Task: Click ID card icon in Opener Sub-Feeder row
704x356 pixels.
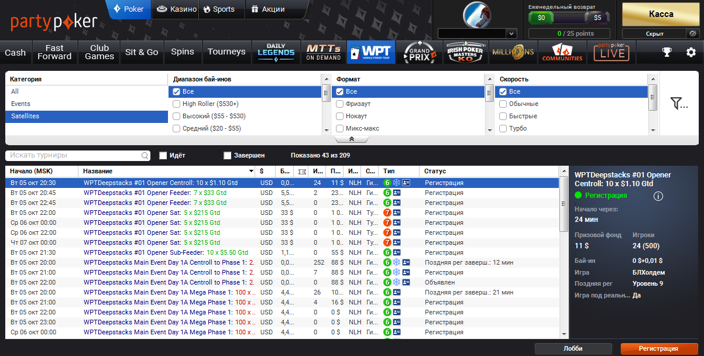Action: click(396, 252)
